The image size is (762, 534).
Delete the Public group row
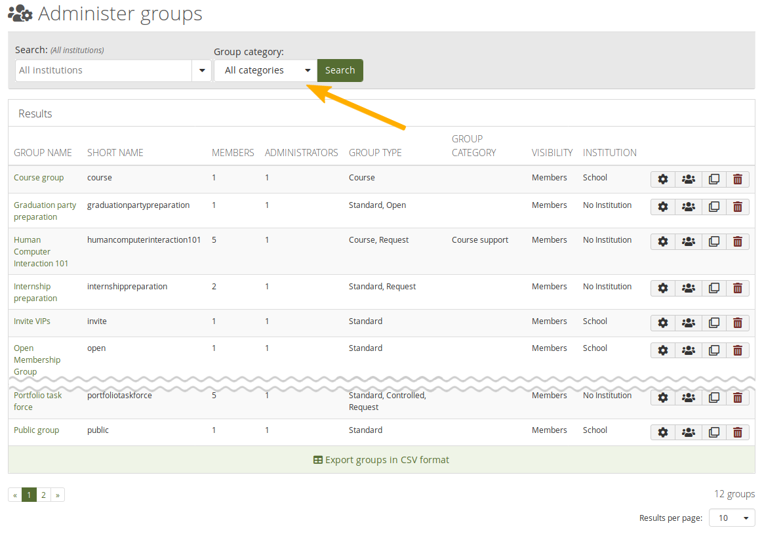coord(737,432)
